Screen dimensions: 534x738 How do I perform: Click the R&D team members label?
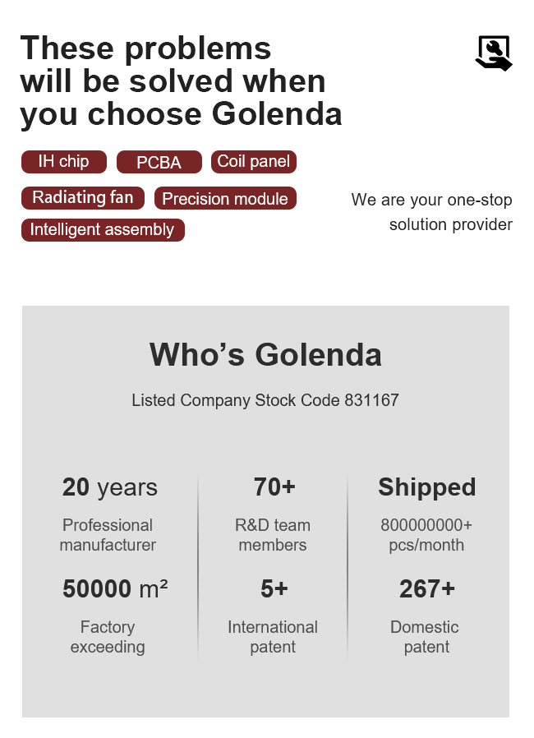[x=273, y=535]
